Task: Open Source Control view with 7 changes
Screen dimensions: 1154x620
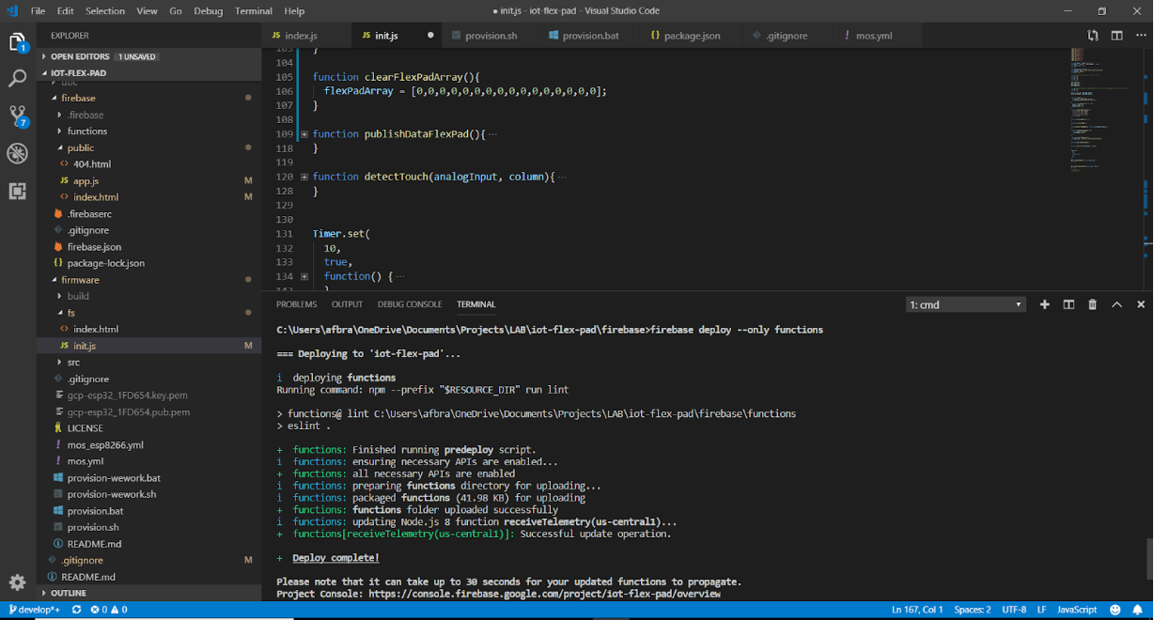Action: (x=17, y=116)
